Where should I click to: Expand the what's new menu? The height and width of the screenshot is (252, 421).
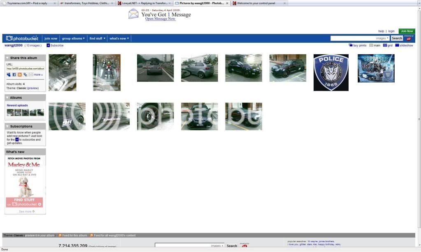pyautogui.click(x=119, y=38)
